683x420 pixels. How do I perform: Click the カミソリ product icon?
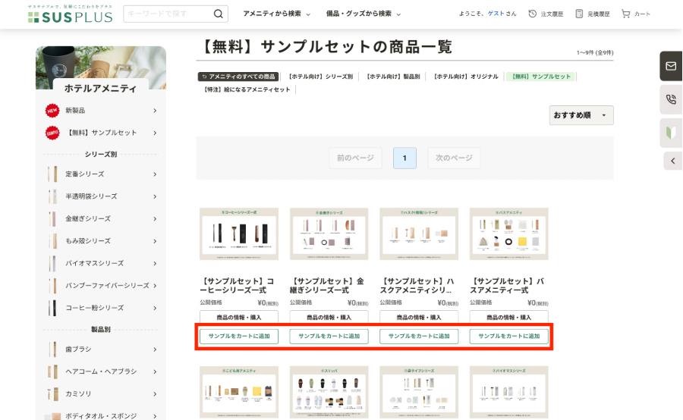[52, 394]
